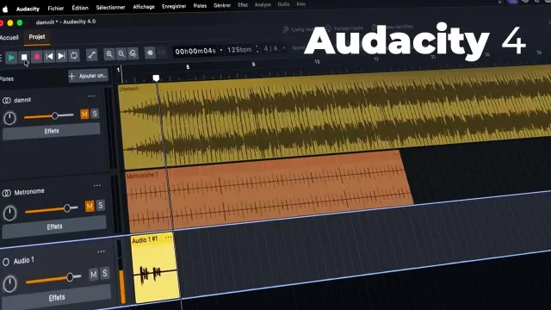This screenshot has height=310, width=551.
Task: Click the Zoom out magnifier icon
Action: [x=121, y=53]
